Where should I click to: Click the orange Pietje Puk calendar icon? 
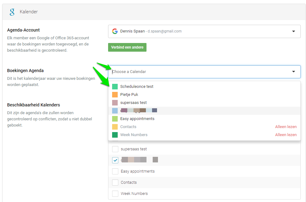(x=115, y=95)
